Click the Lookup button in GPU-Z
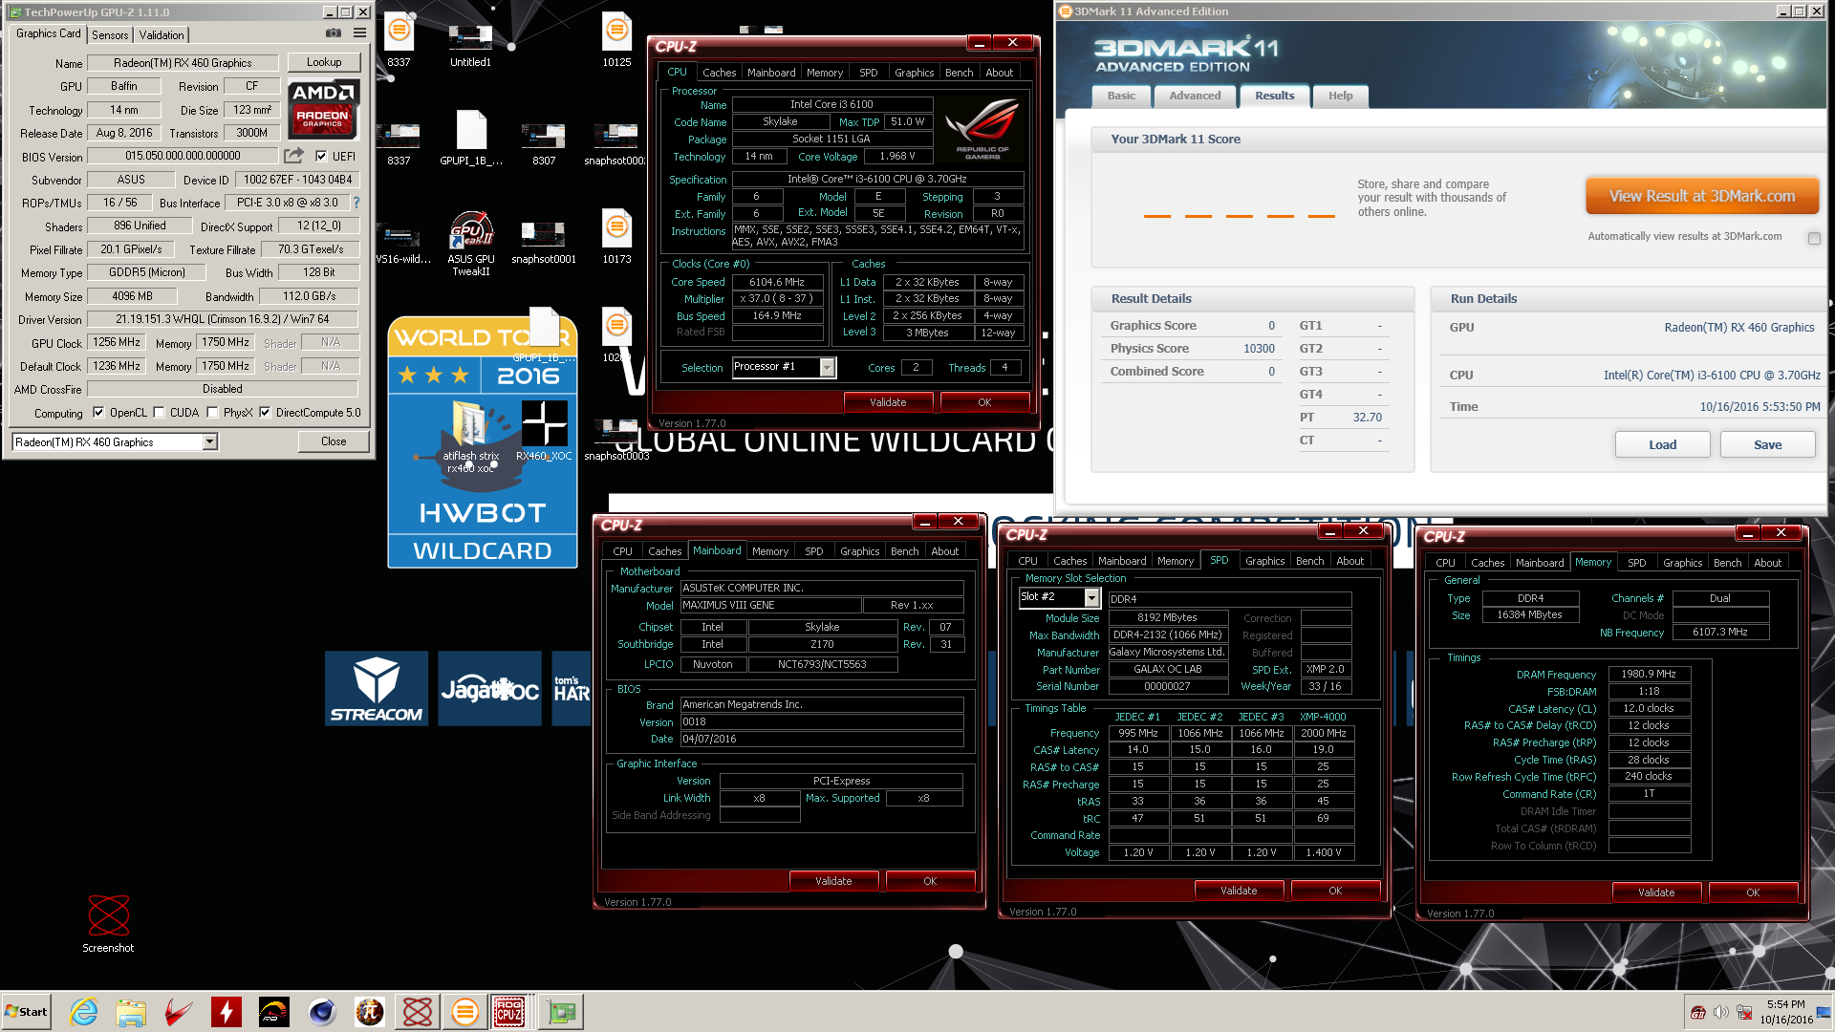The height and width of the screenshot is (1032, 1835). 324,62
